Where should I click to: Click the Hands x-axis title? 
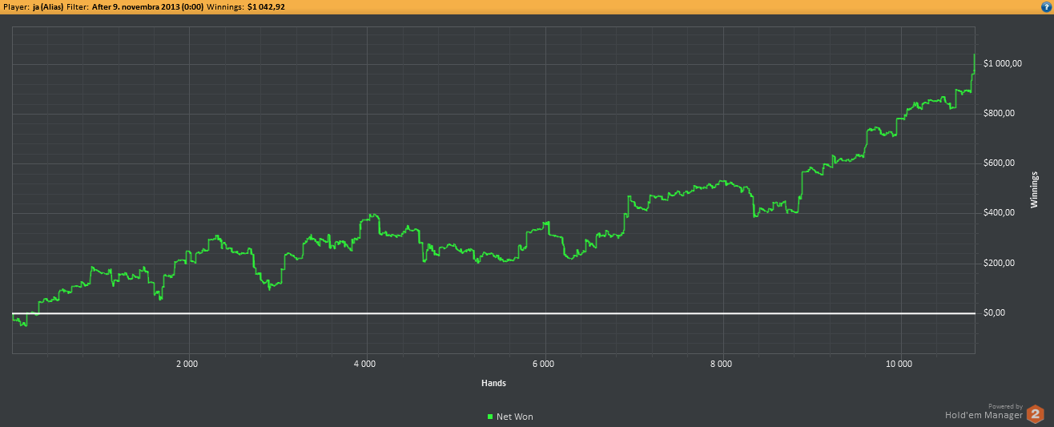tap(493, 384)
